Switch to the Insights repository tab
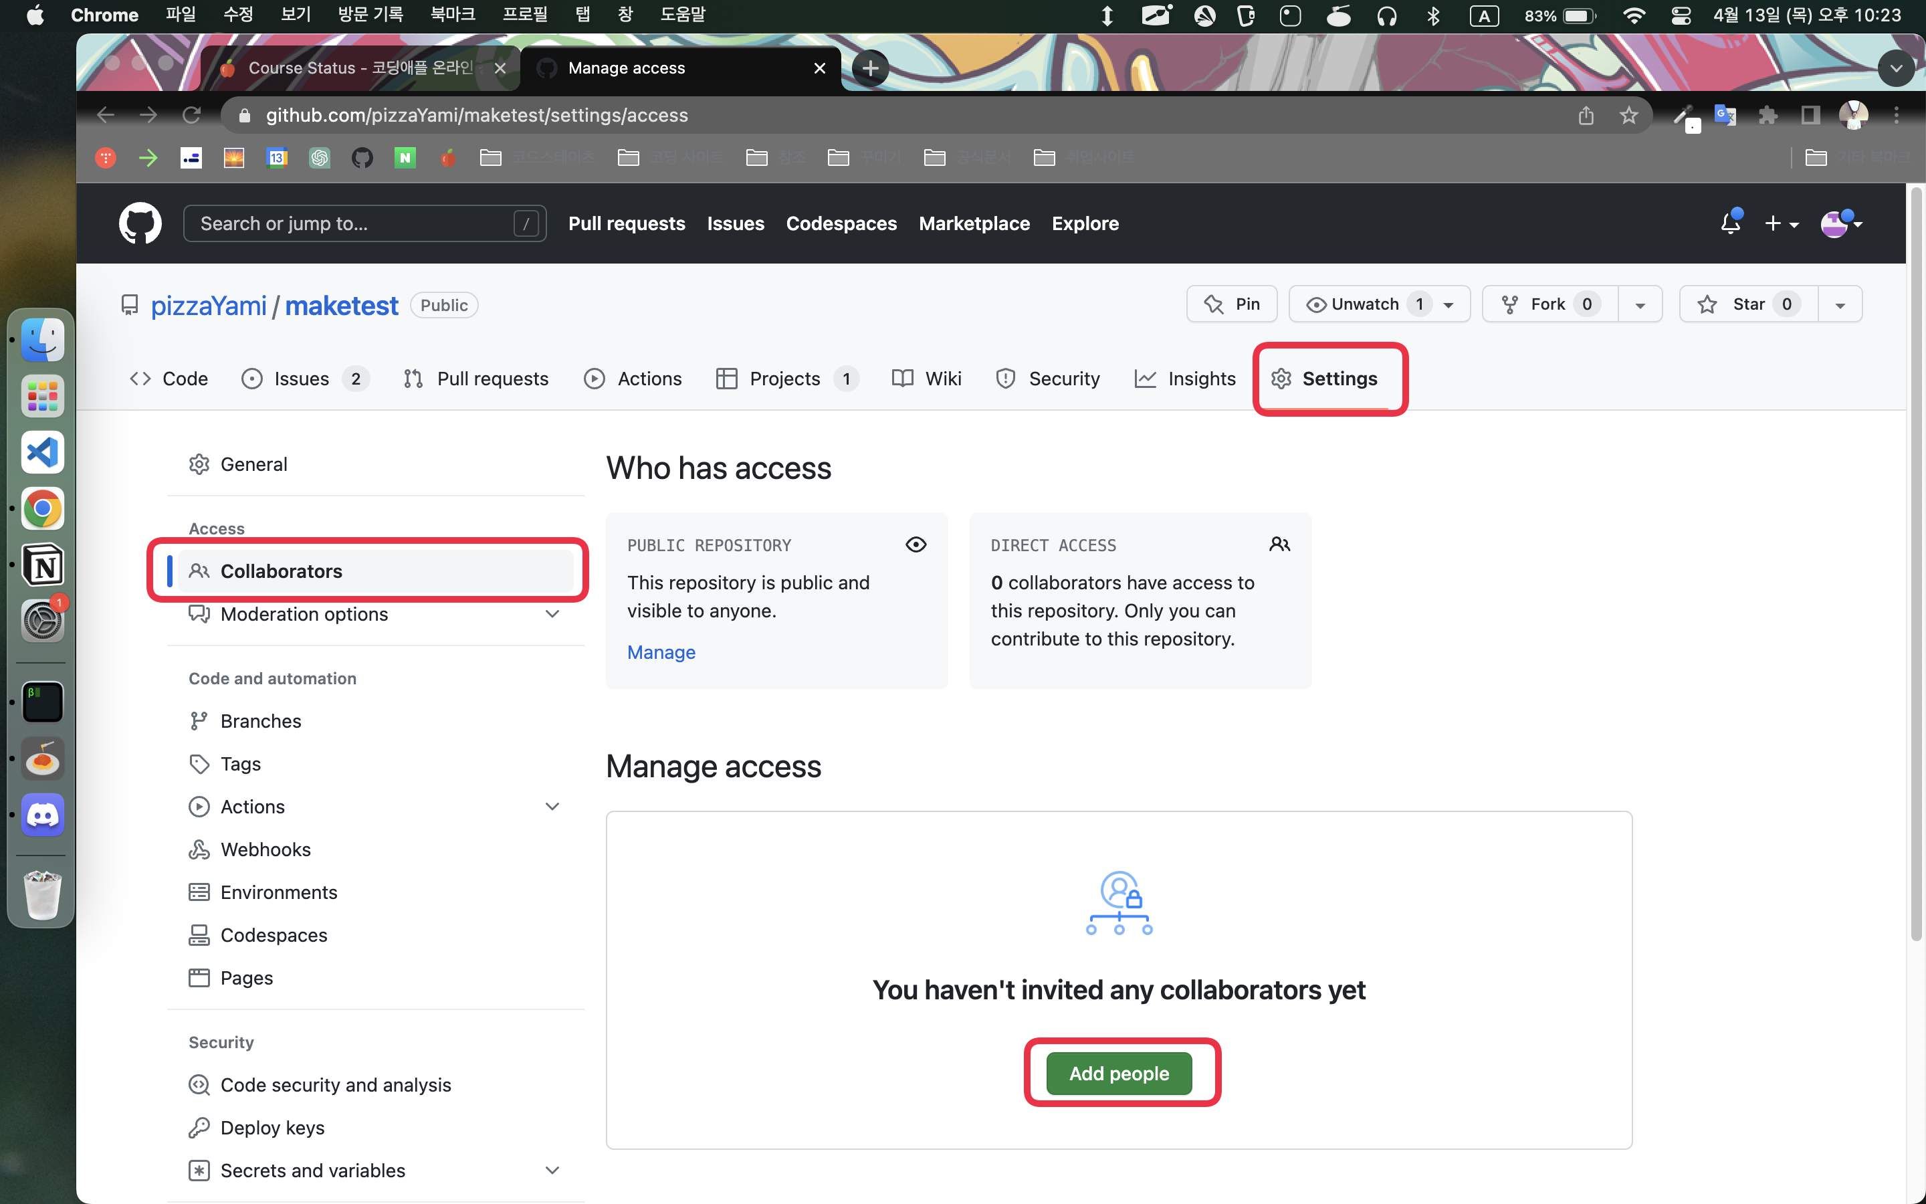Screen dimensions: 1926x1204 [1185, 379]
